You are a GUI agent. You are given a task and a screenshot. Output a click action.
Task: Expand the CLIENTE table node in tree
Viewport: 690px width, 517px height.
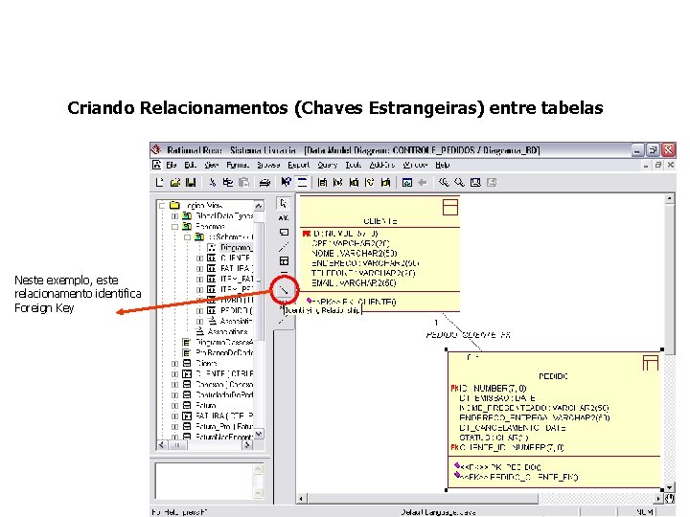[199, 258]
